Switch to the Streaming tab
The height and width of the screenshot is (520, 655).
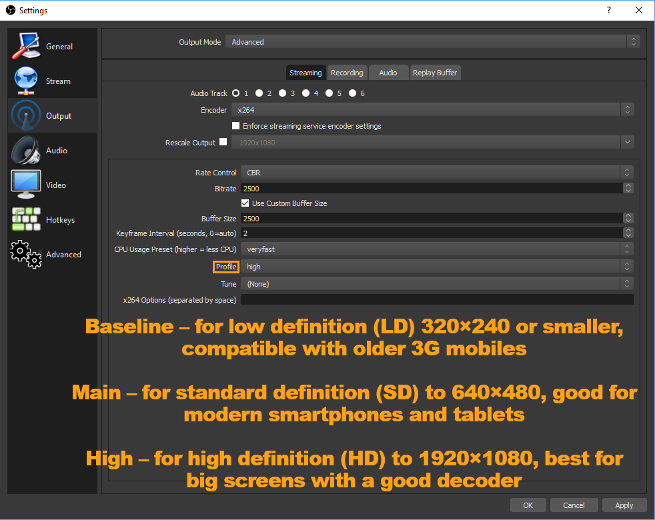point(305,73)
